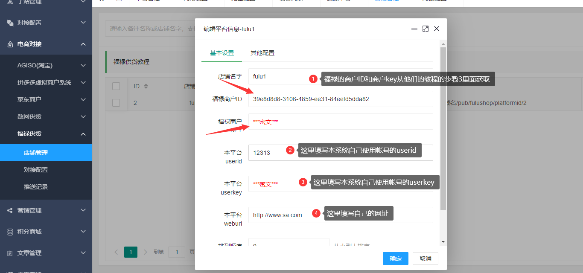
Task: Click dialog scrollbar down arrow
Action: coord(443,242)
